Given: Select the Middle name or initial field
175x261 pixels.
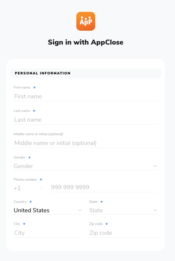Looking at the screenshot, I should point(86,143).
